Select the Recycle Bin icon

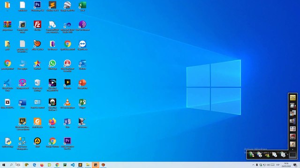(37, 85)
